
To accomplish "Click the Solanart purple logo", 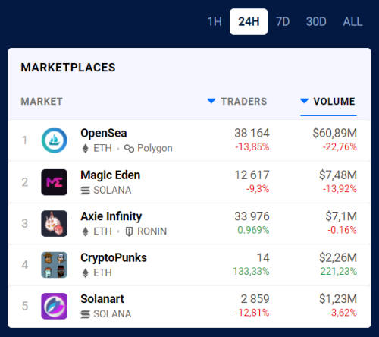I will pos(55,306).
